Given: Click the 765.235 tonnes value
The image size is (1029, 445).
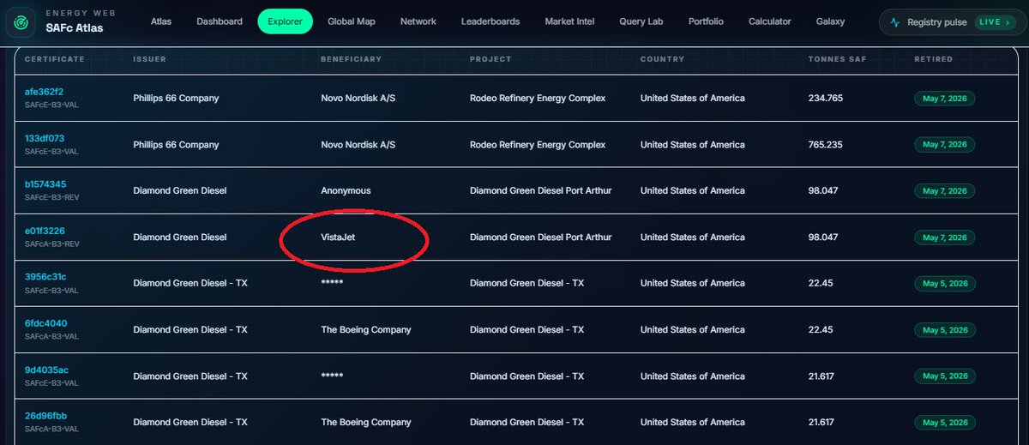Looking at the screenshot, I should 826,145.
